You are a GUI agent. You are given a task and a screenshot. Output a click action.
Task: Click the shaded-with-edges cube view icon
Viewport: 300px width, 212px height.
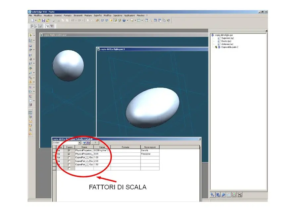[115, 20]
